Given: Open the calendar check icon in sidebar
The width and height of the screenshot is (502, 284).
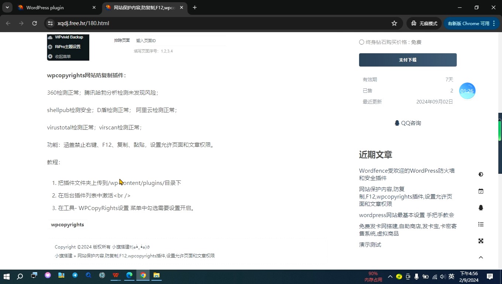Looking at the screenshot, I should tap(481, 191).
